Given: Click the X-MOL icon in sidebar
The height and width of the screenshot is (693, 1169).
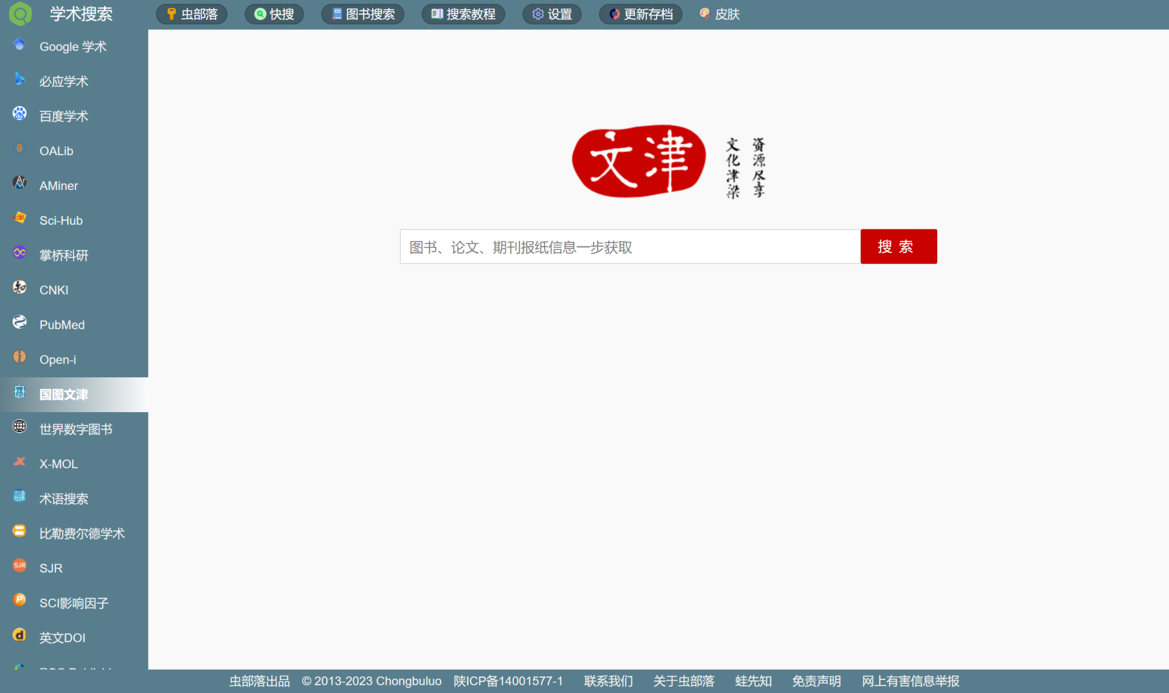Looking at the screenshot, I should click(x=19, y=462).
